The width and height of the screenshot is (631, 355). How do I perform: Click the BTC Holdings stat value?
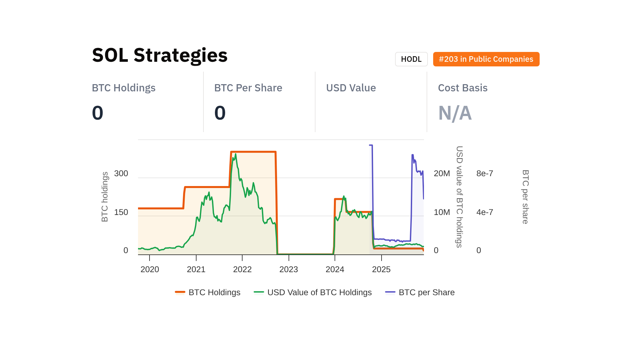point(98,113)
